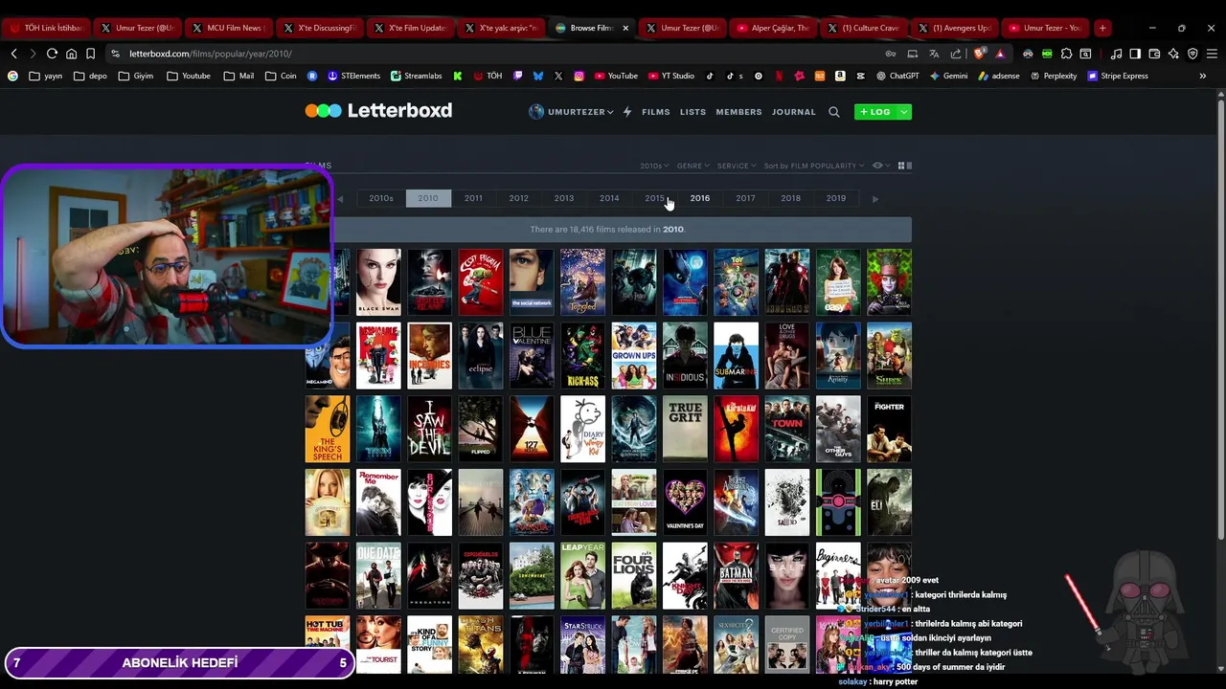Open the FILMS navigation item

click(656, 112)
